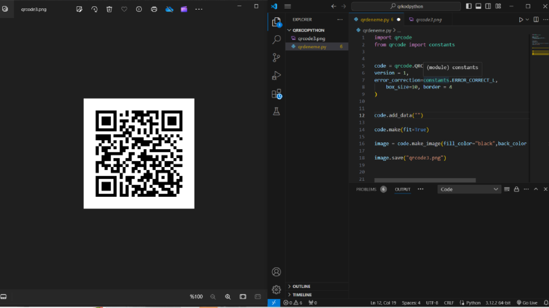
Task: Open editor more actions menu
Action: pyautogui.click(x=546, y=19)
